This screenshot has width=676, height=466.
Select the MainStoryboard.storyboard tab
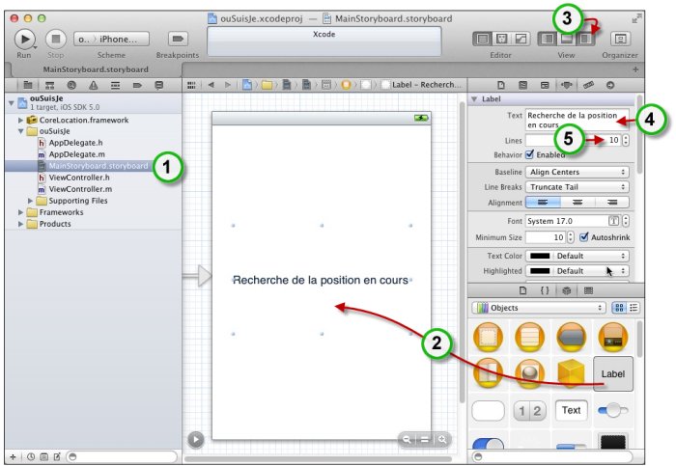pos(96,69)
